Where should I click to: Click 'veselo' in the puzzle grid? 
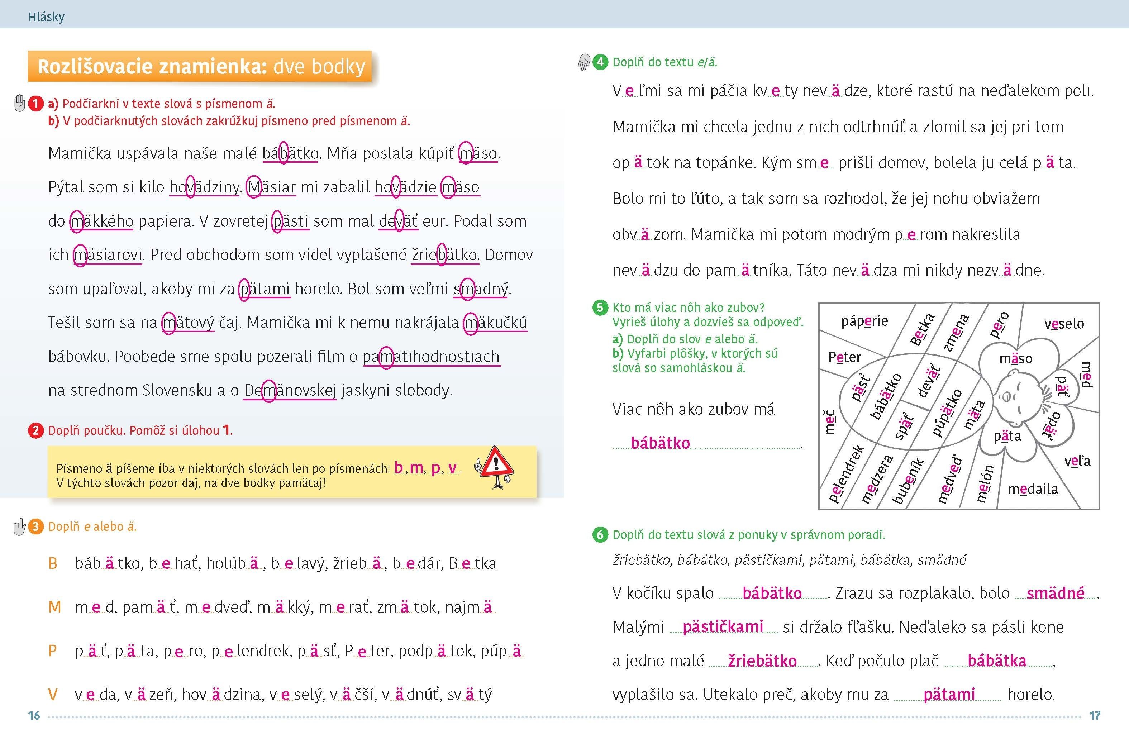click(1064, 324)
